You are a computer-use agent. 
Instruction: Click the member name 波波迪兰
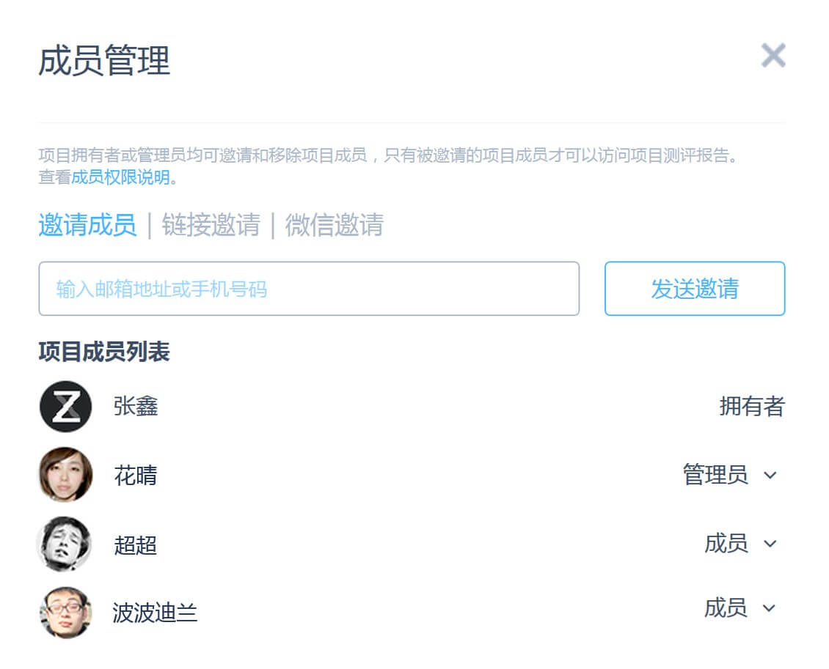click(155, 613)
